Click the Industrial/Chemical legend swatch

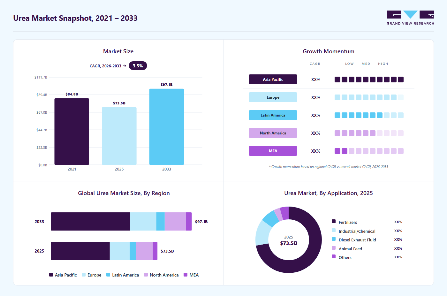point(334,230)
